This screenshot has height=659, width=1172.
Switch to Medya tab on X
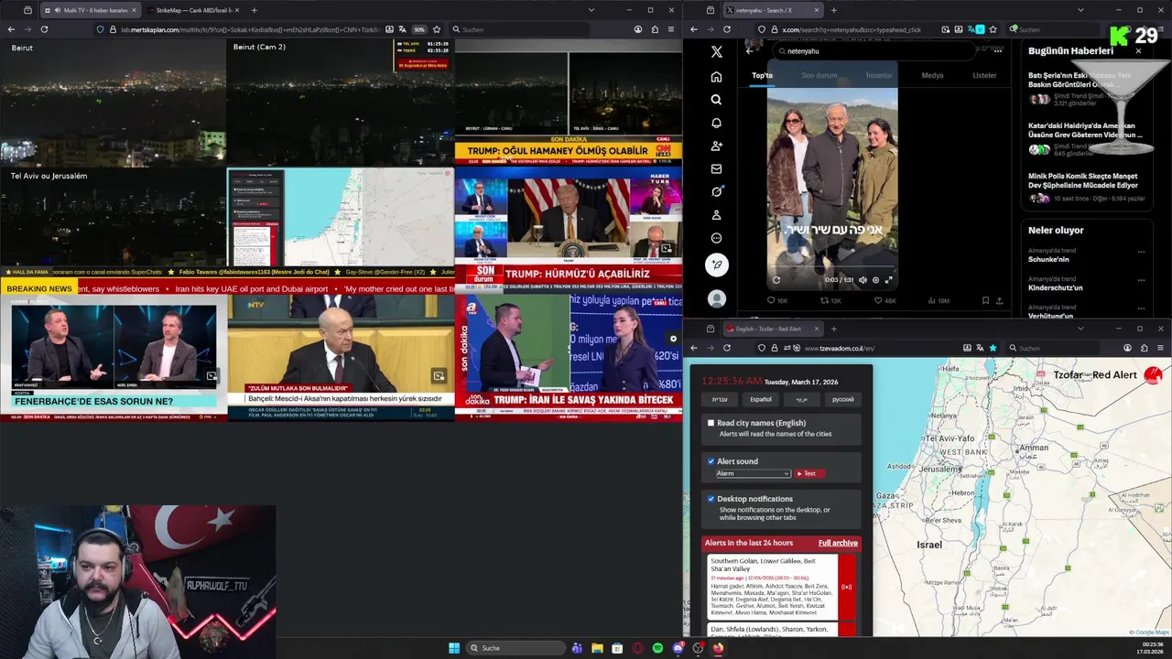932,75
